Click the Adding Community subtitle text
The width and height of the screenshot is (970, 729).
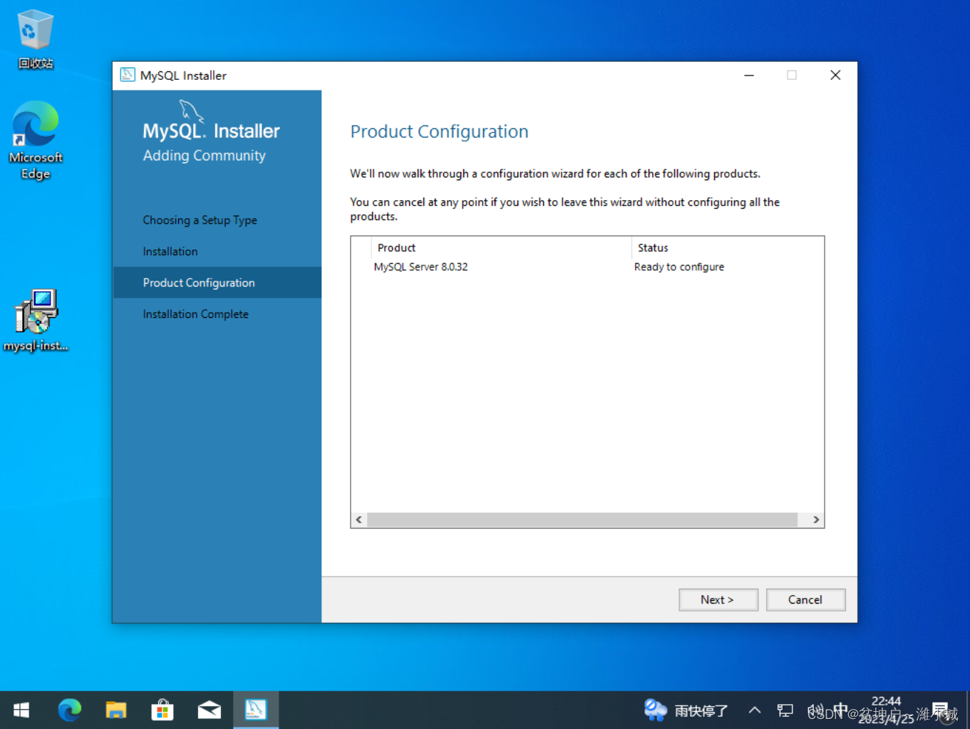point(204,155)
